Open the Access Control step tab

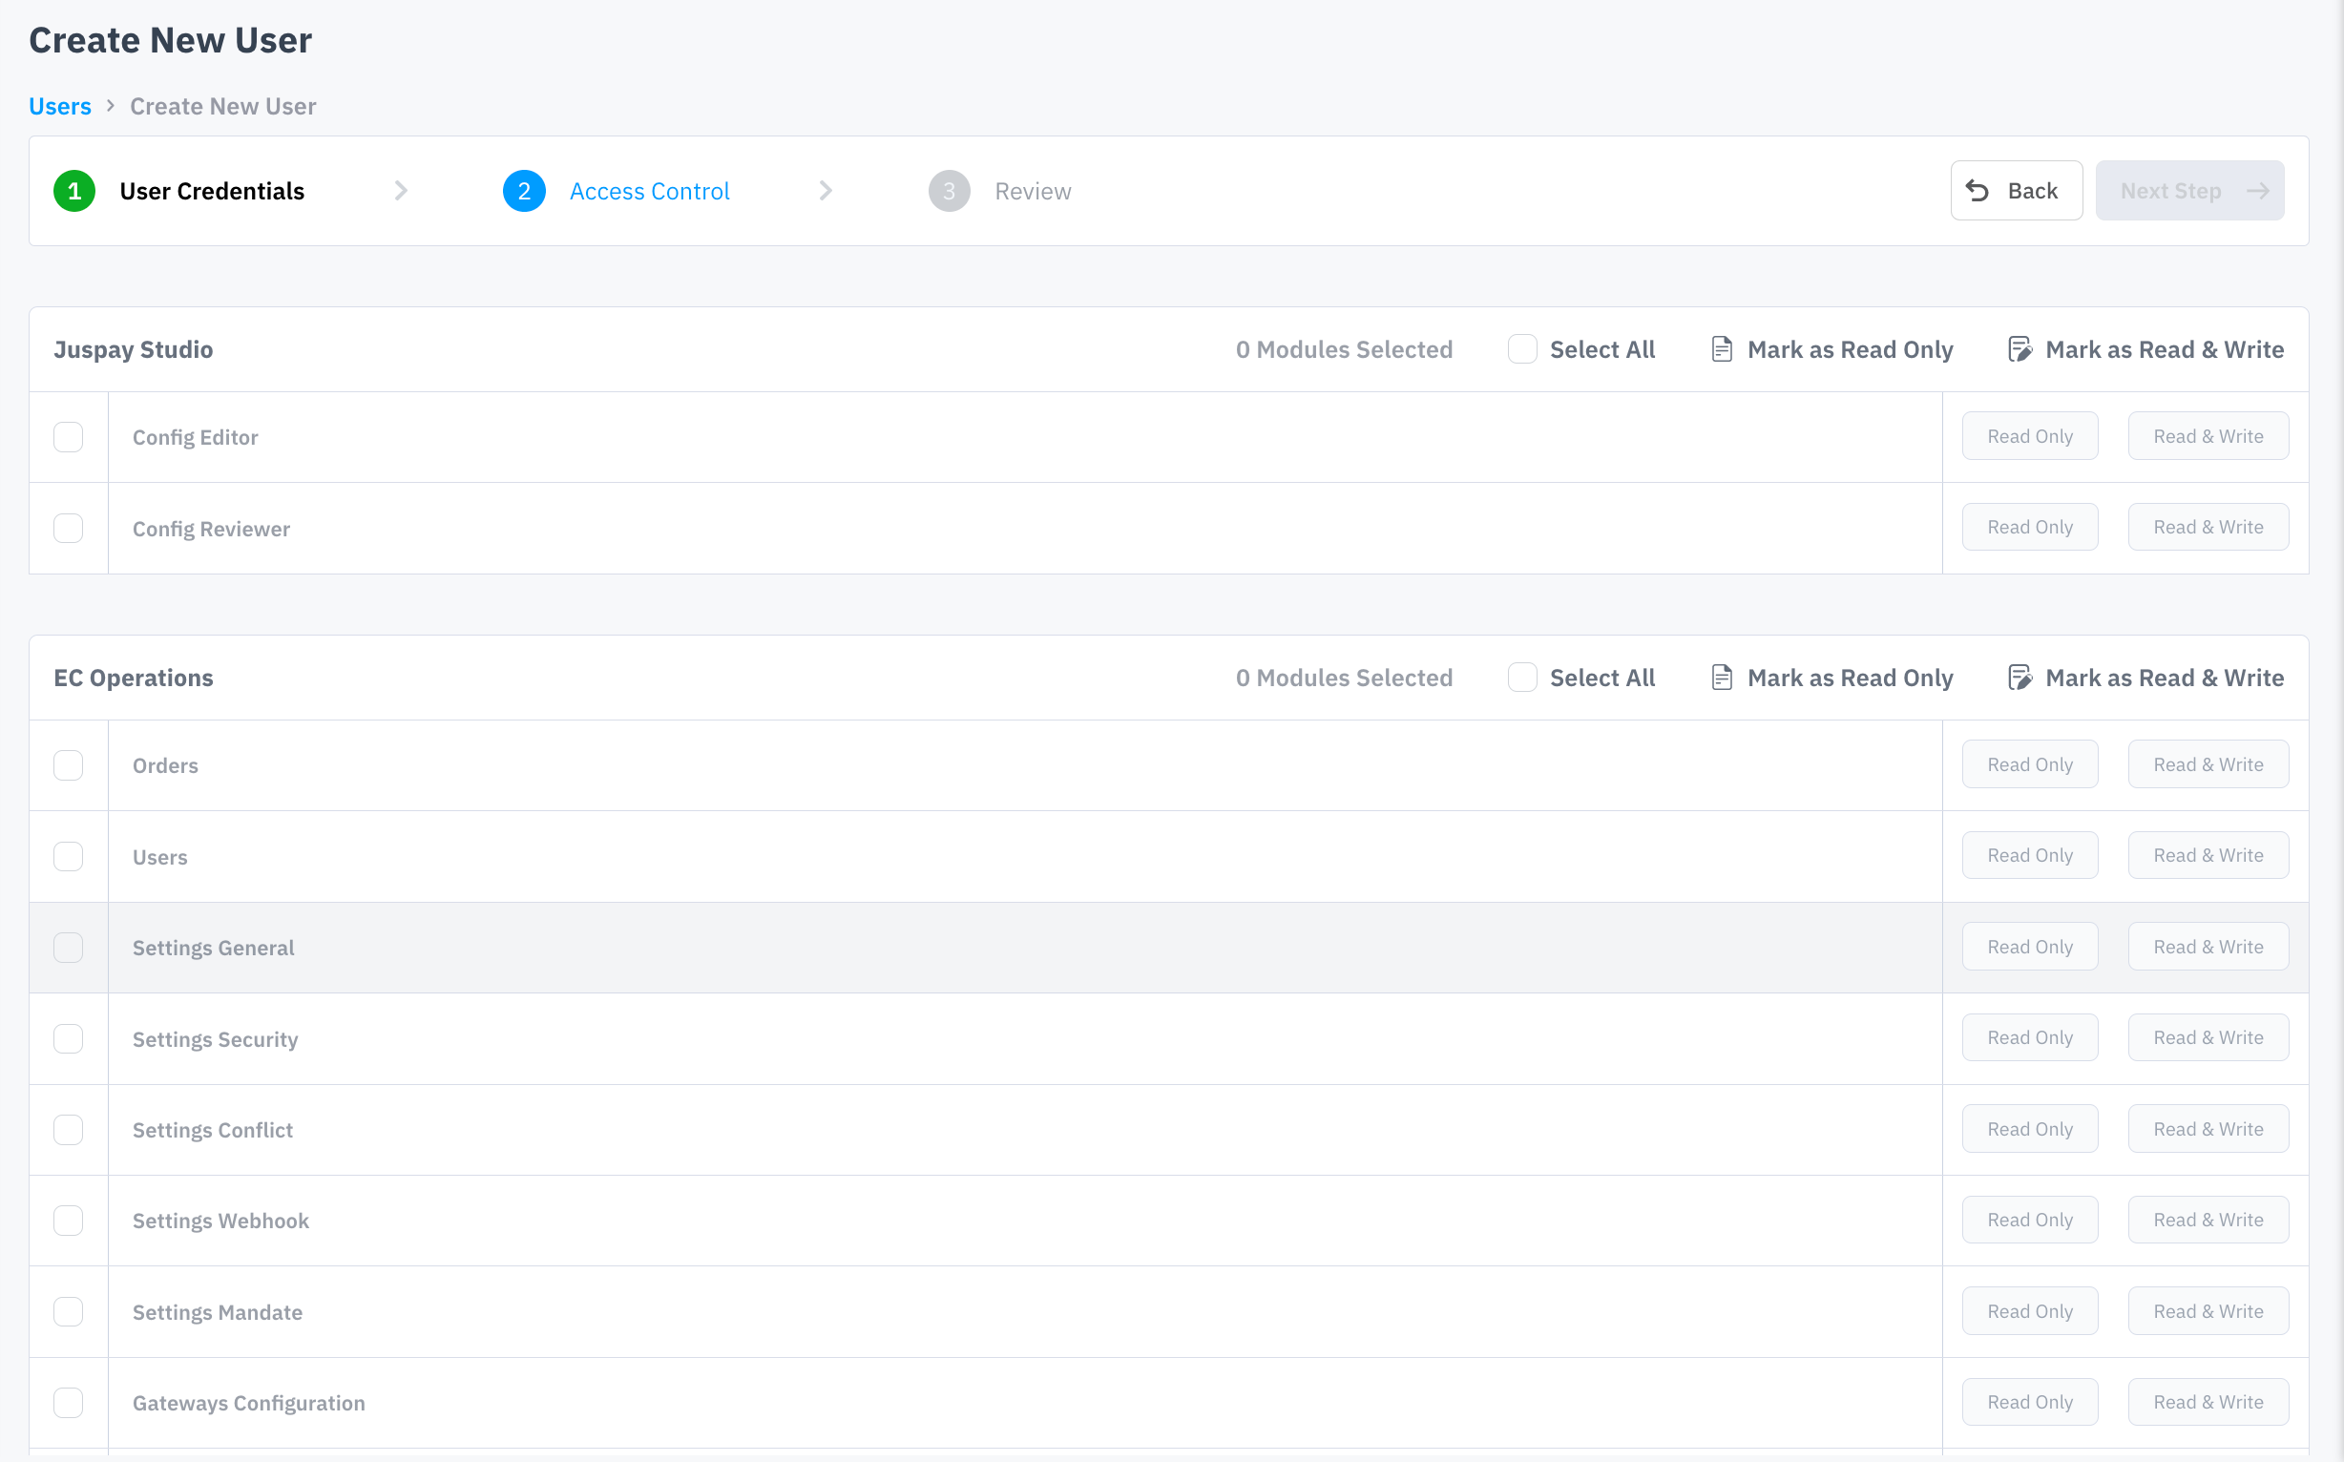pos(649,191)
